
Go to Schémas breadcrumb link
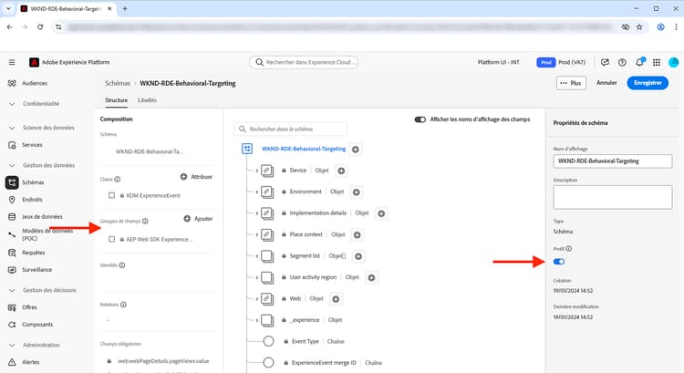point(118,83)
